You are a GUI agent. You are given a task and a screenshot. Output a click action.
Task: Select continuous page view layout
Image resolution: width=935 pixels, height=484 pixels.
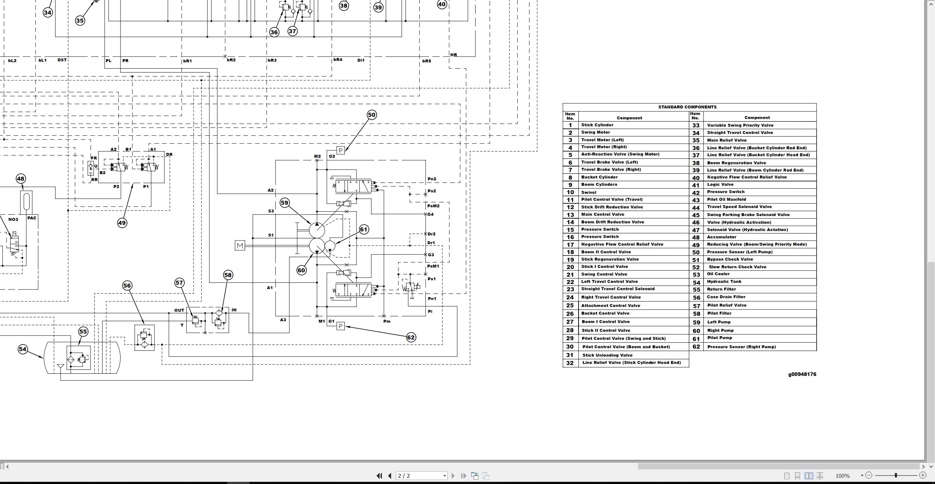click(x=798, y=476)
